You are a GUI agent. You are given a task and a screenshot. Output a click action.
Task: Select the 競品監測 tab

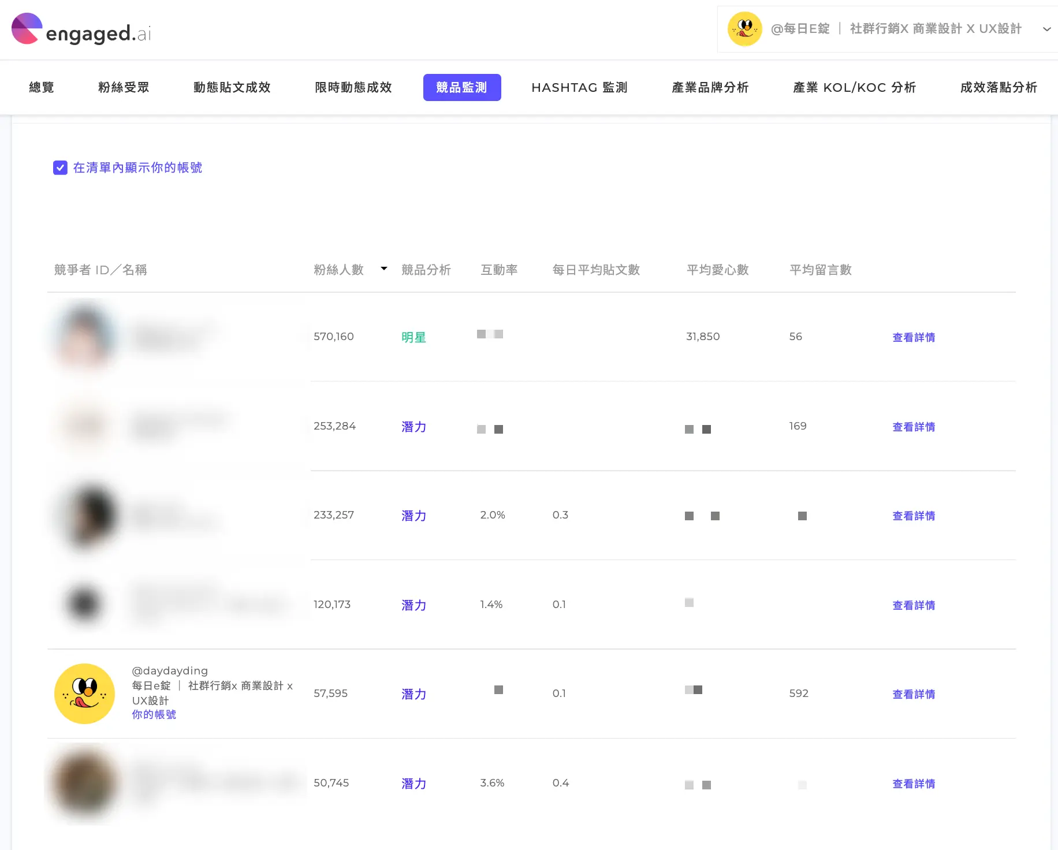[462, 87]
